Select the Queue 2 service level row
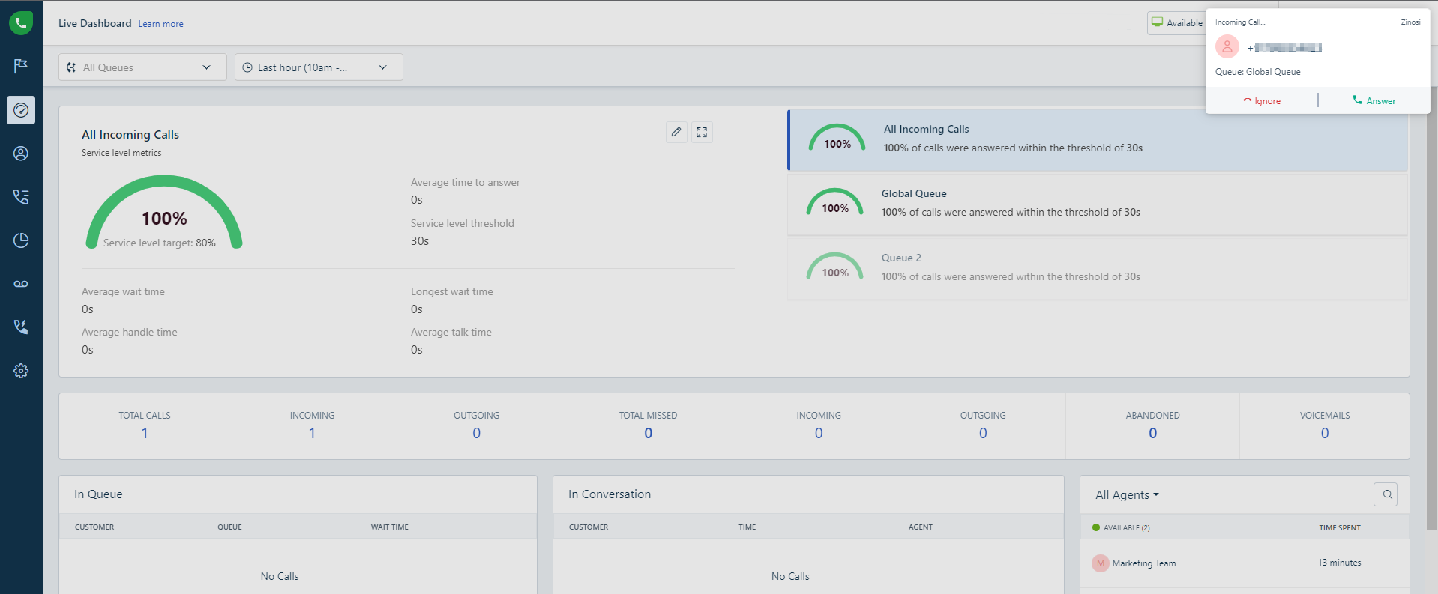Viewport: 1438px width, 594px height. 1098,269
